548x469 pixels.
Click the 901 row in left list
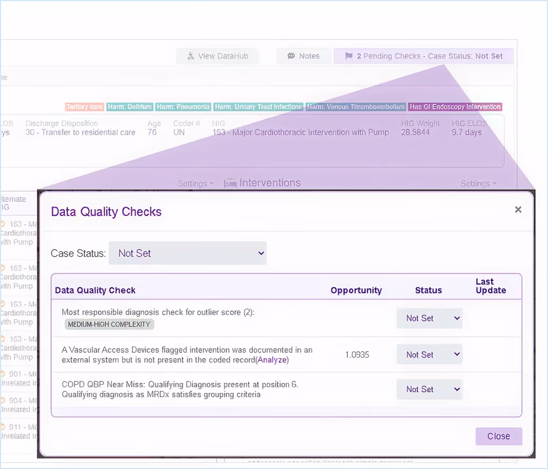click(19, 378)
